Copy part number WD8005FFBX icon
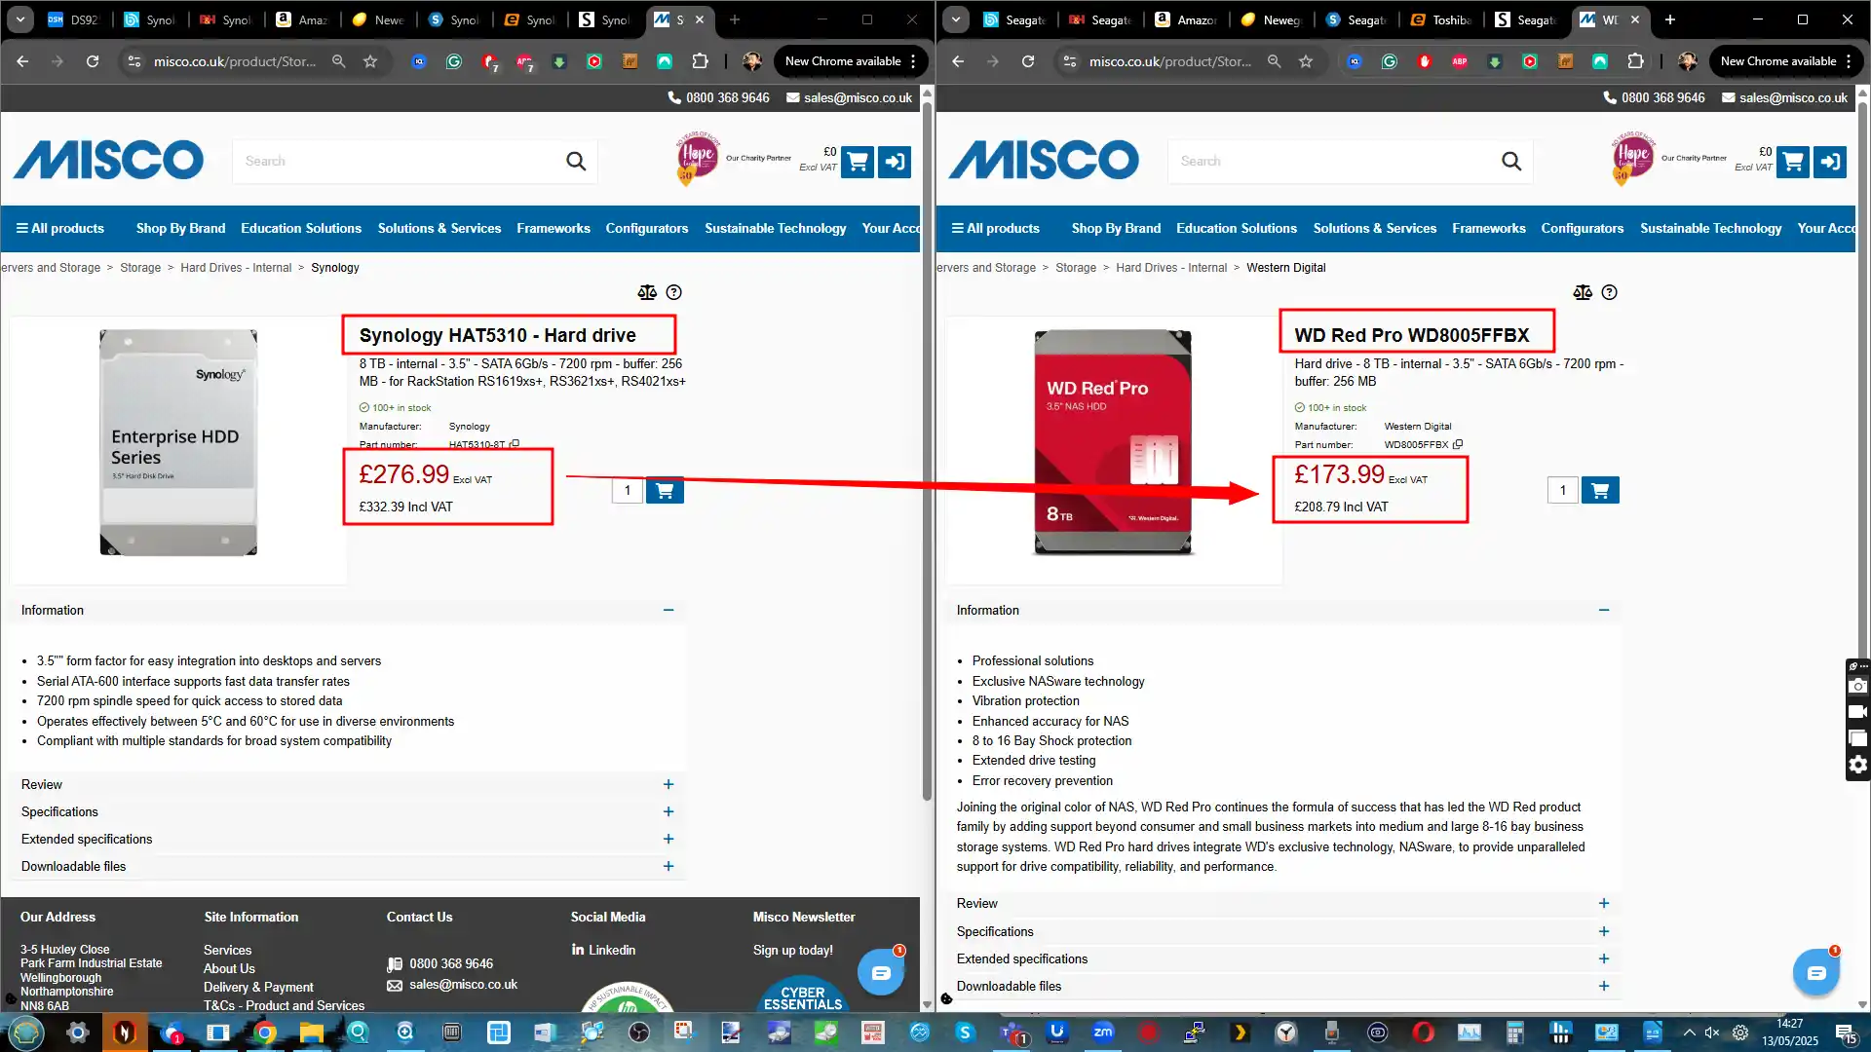Screen dimensions: 1871x1052 [1458, 444]
